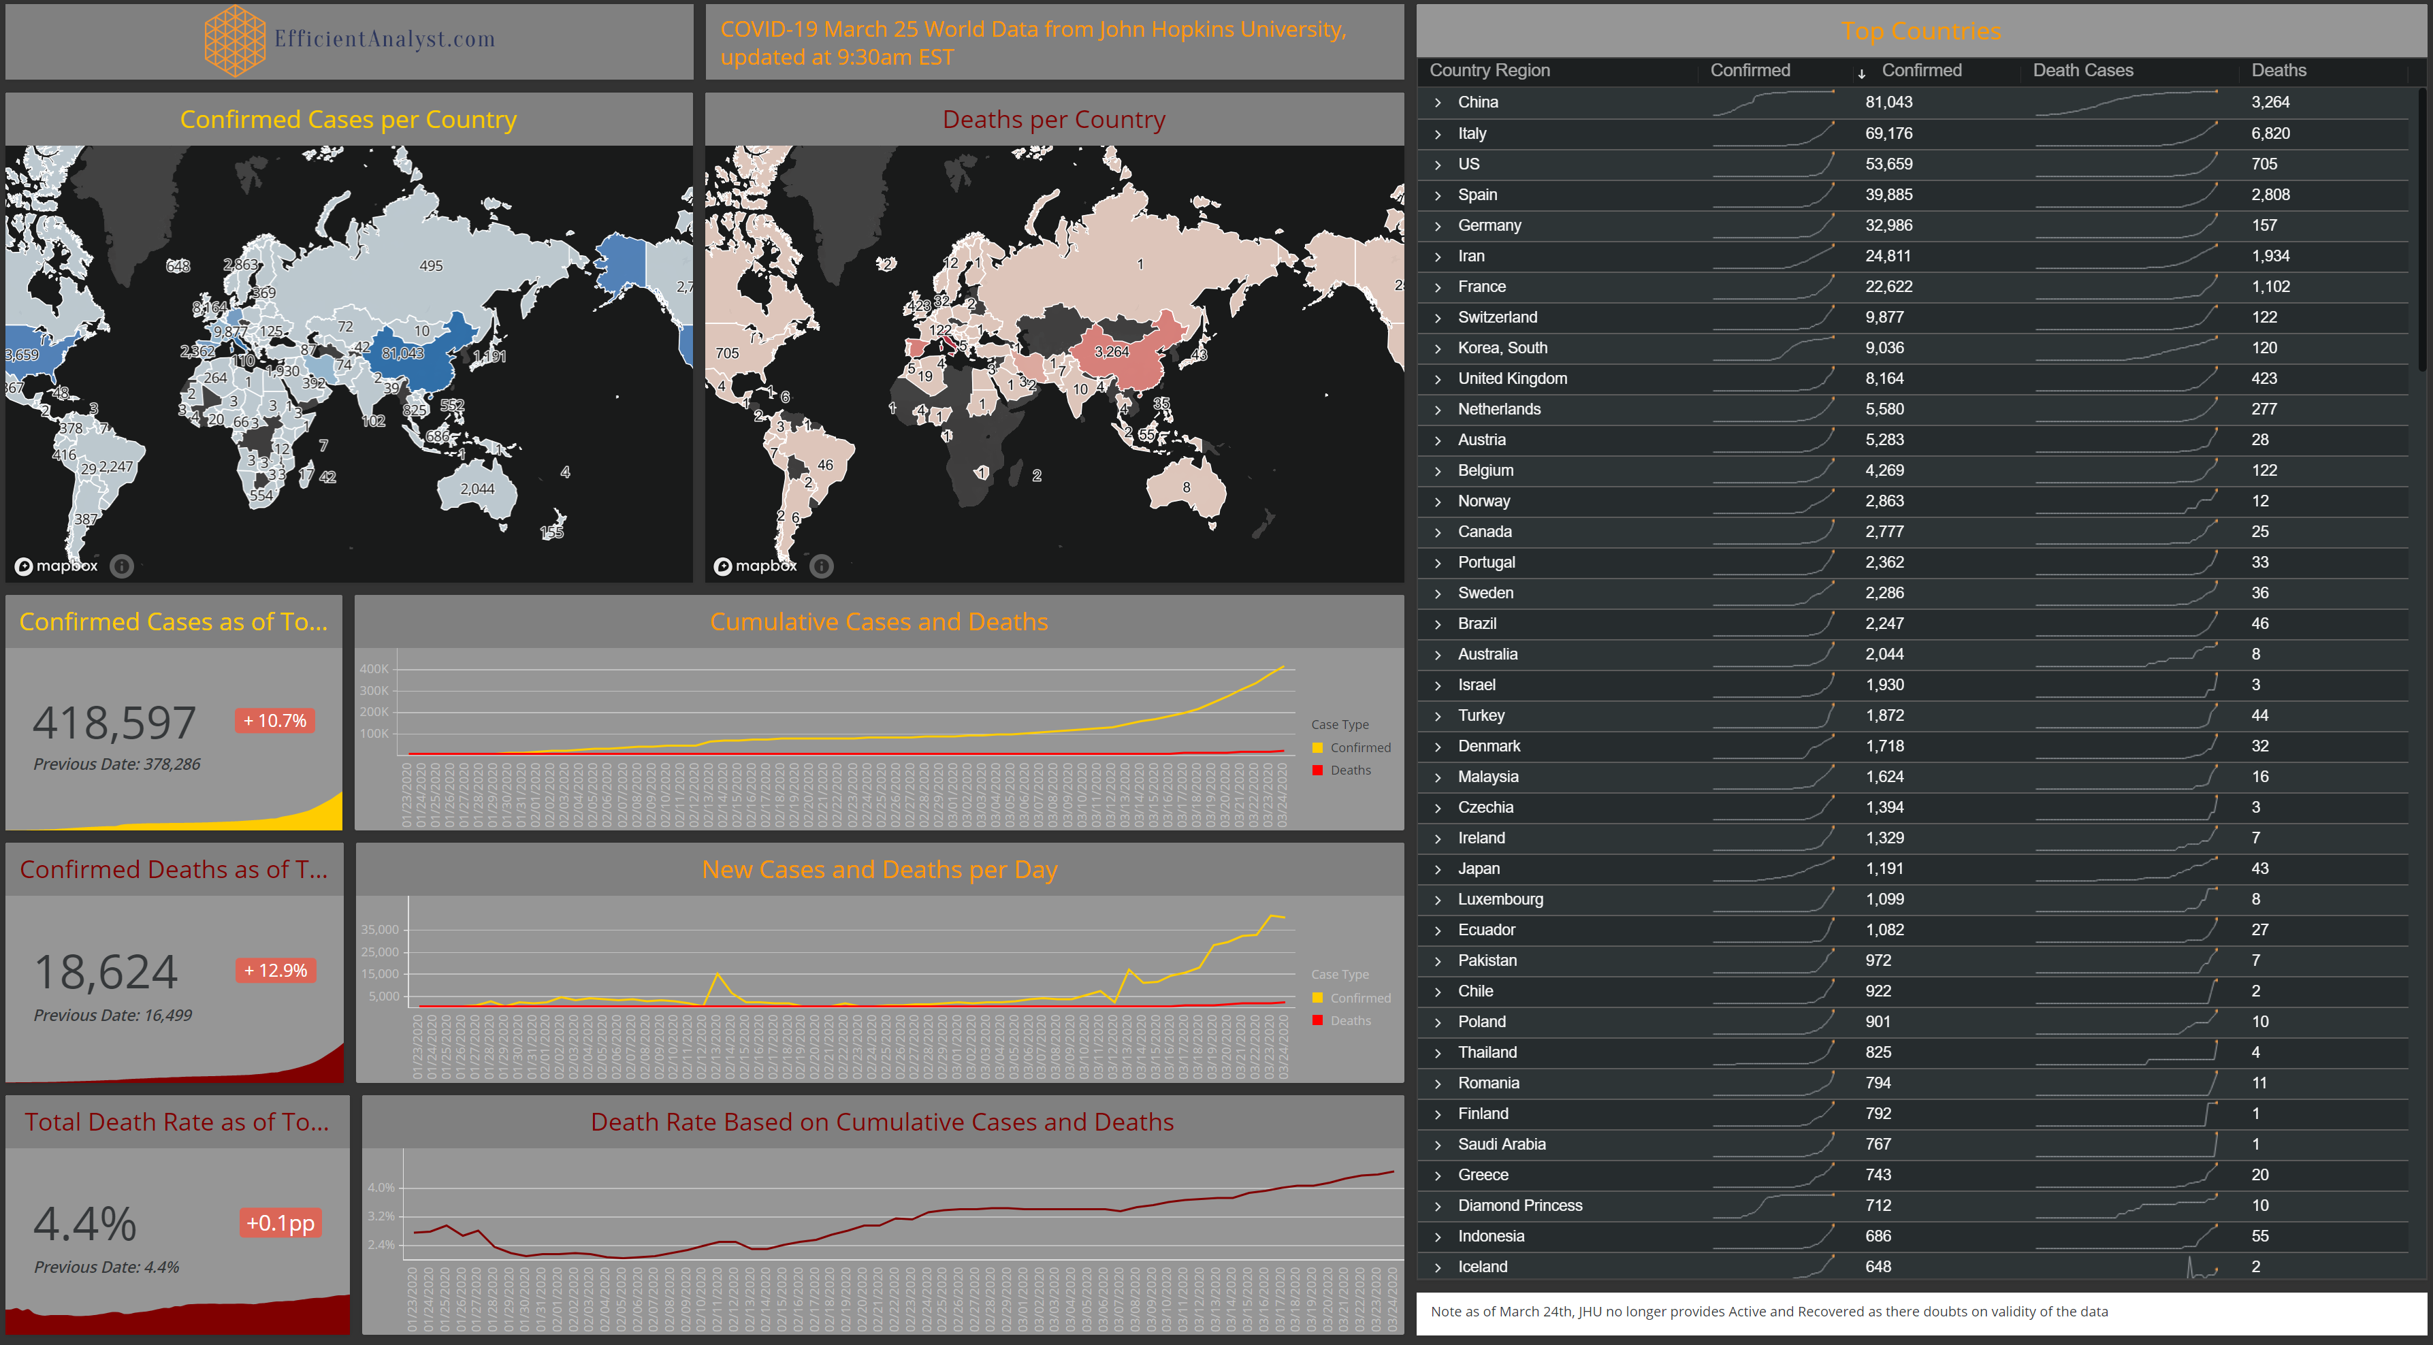Click info icon on Deaths map
The height and width of the screenshot is (1345, 2433).
[x=822, y=566]
